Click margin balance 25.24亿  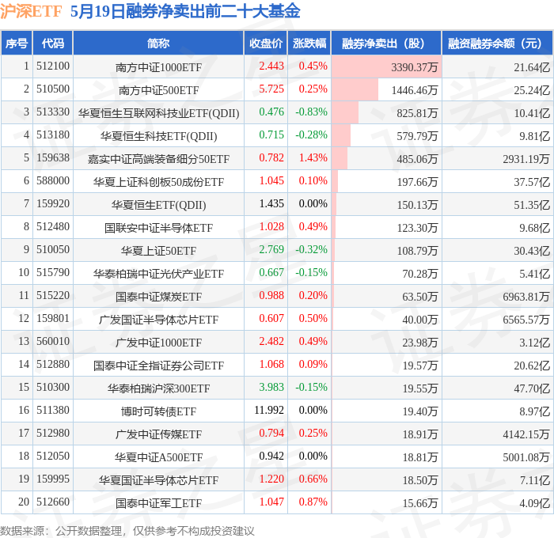coord(532,90)
